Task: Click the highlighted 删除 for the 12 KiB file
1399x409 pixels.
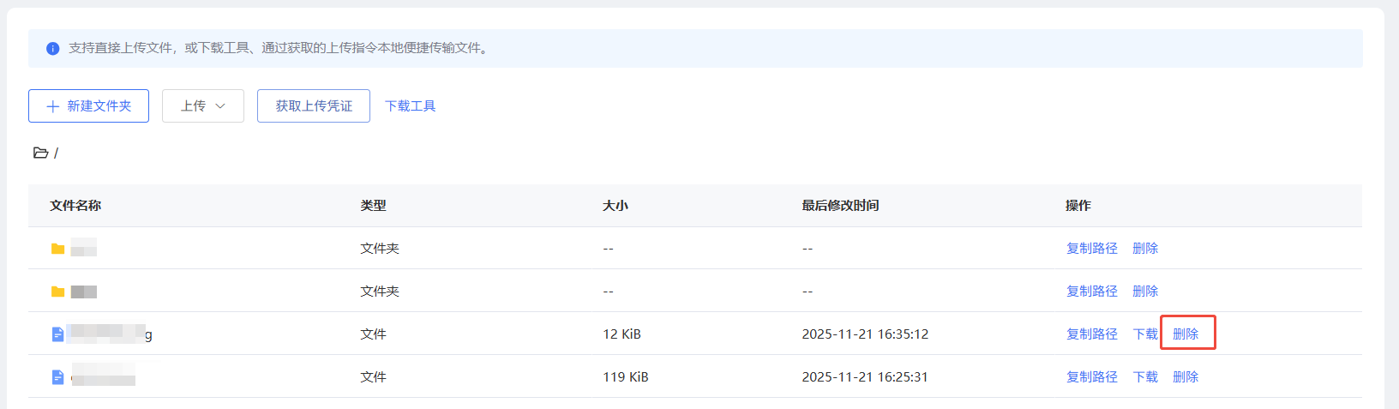Action: coord(1186,334)
